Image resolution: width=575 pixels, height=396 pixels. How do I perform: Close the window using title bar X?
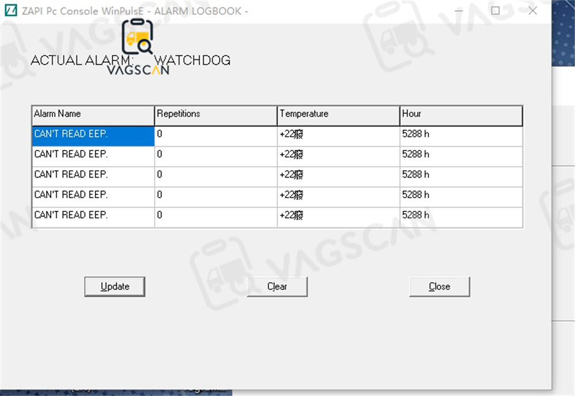(532, 11)
